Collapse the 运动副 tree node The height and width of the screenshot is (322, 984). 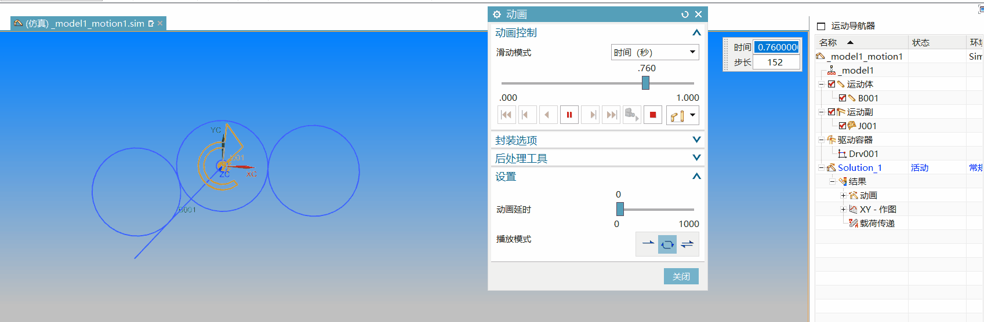coord(821,112)
